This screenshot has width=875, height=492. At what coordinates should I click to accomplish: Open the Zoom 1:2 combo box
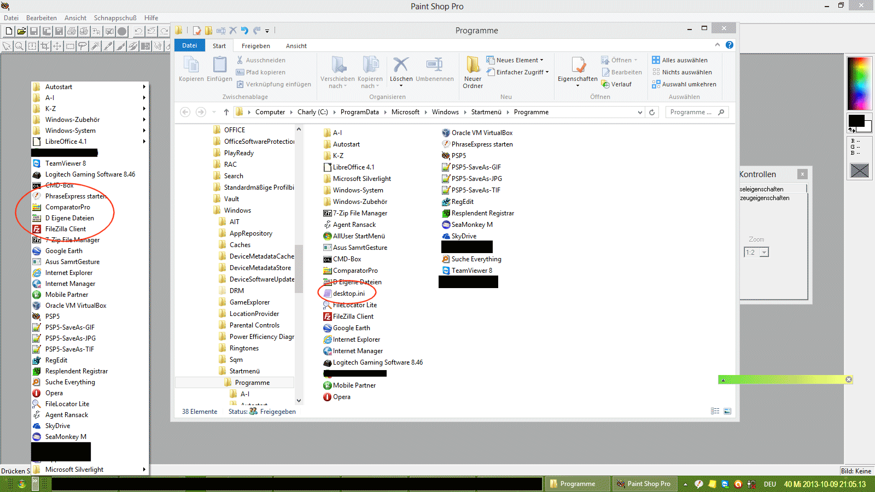pyautogui.click(x=756, y=252)
